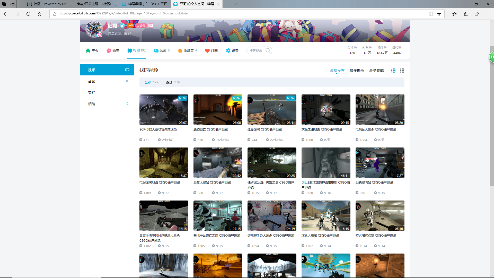Click the search magnifier icon
This screenshot has width=494, height=278.
[x=268, y=50]
